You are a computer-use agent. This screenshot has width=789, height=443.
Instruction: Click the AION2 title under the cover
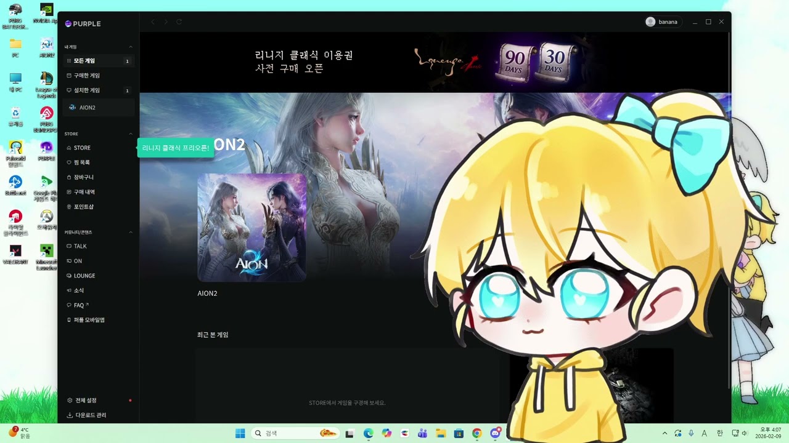[x=207, y=293]
